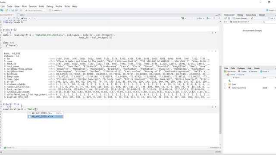Switch to the Files tab

pyautogui.click(x=226, y=68)
